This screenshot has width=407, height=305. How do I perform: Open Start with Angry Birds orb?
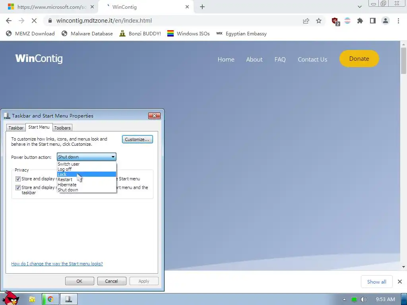click(12, 298)
